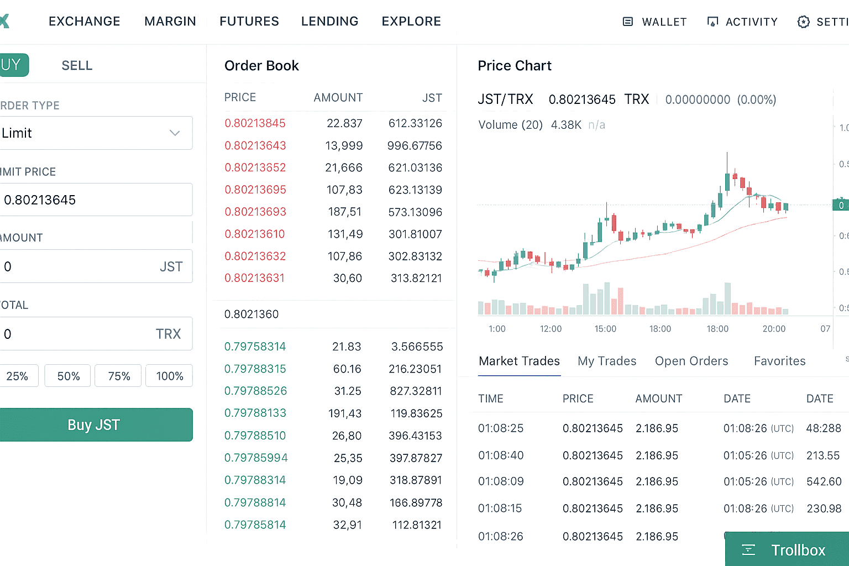Select the My Trades tab

pyautogui.click(x=606, y=361)
